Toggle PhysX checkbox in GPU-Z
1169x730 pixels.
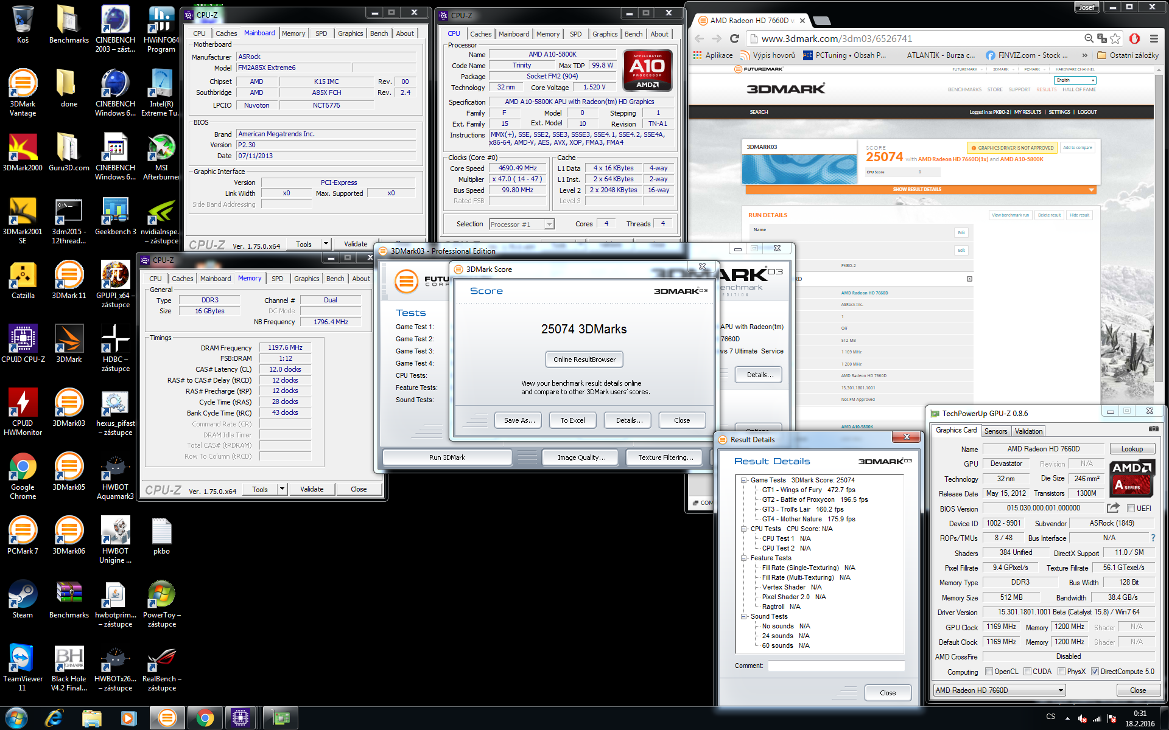click(1061, 672)
